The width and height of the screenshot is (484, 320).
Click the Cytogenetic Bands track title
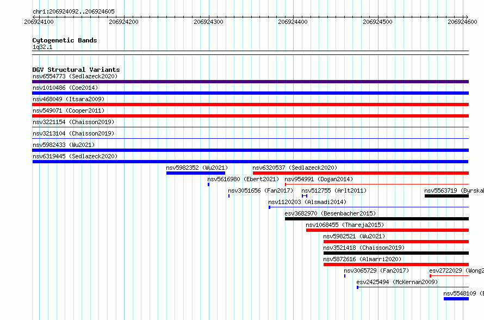[x=65, y=40]
